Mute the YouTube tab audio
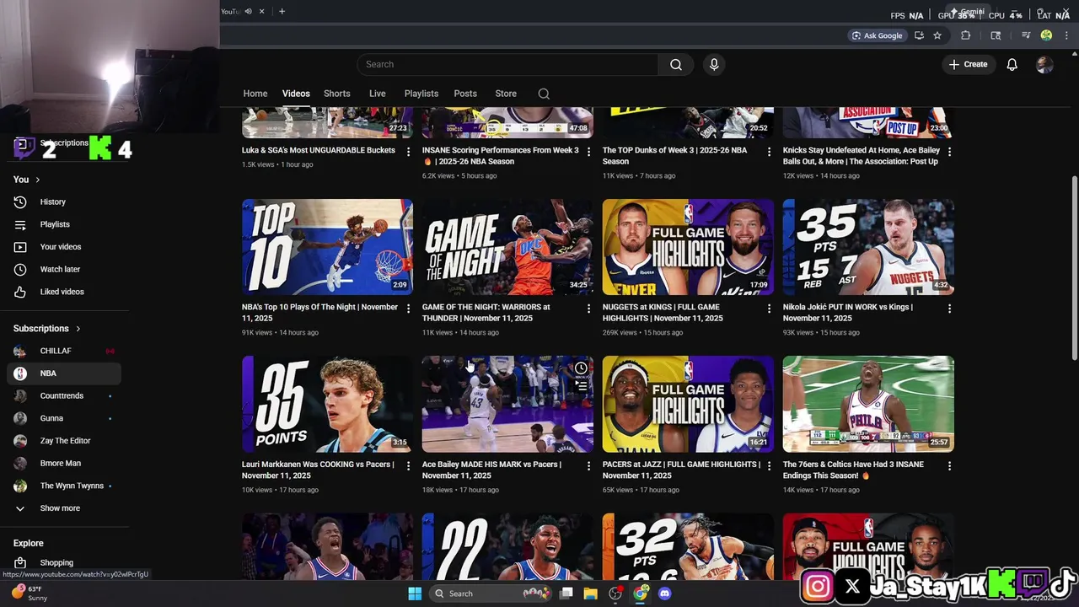 point(248,11)
